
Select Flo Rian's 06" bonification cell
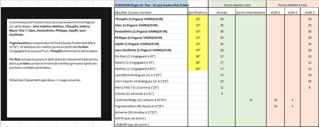click(x=198, y=56)
